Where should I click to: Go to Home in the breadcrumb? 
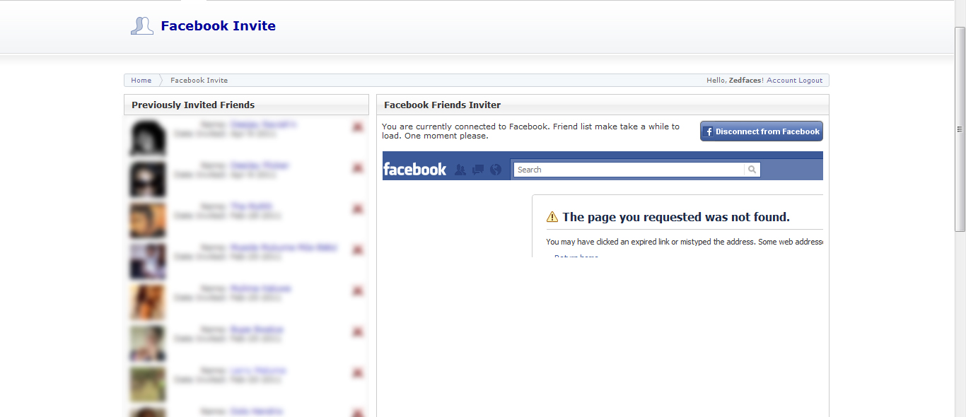[141, 81]
